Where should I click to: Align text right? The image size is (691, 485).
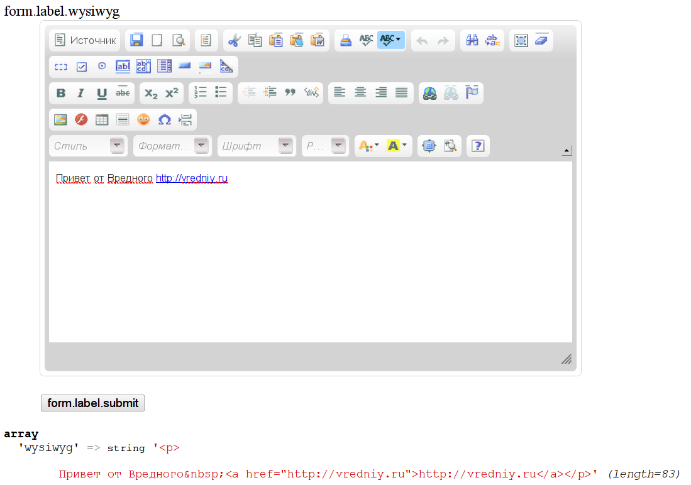click(381, 92)
